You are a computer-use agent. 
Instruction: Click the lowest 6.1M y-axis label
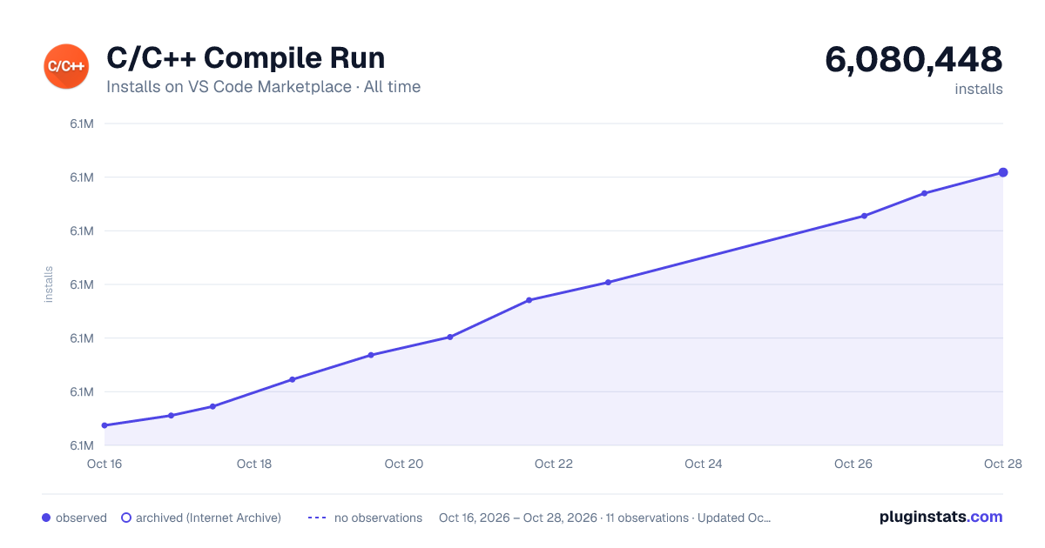pyautogui.click(x=82, y=445)
